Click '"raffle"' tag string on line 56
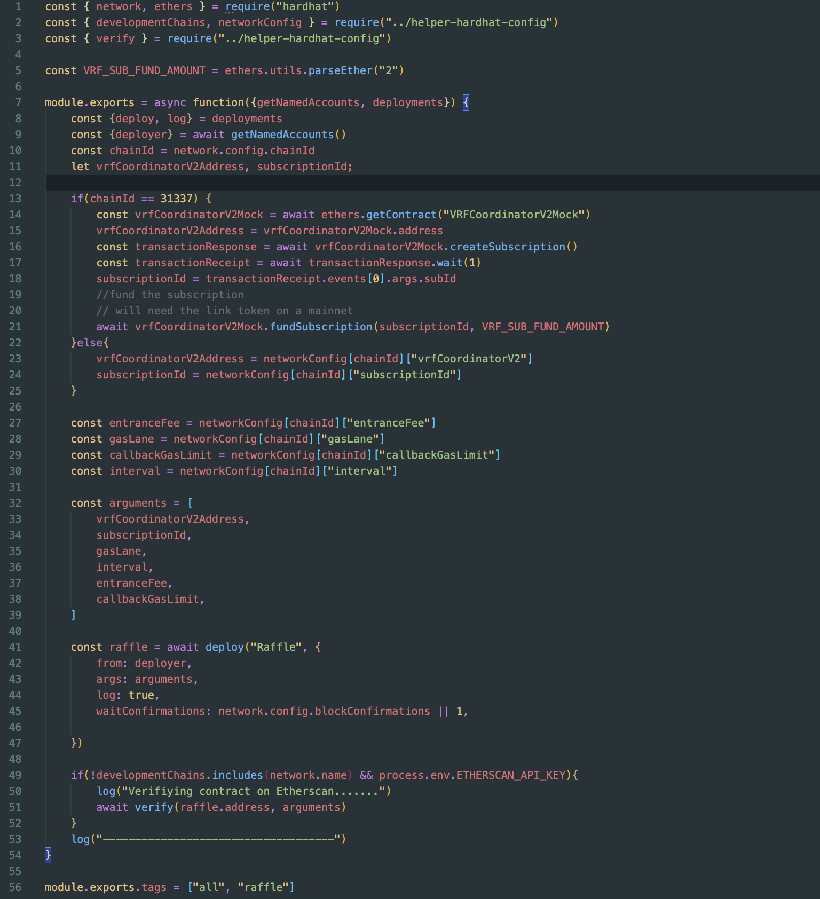Screen dimensions: 820x899 [263, 887]
